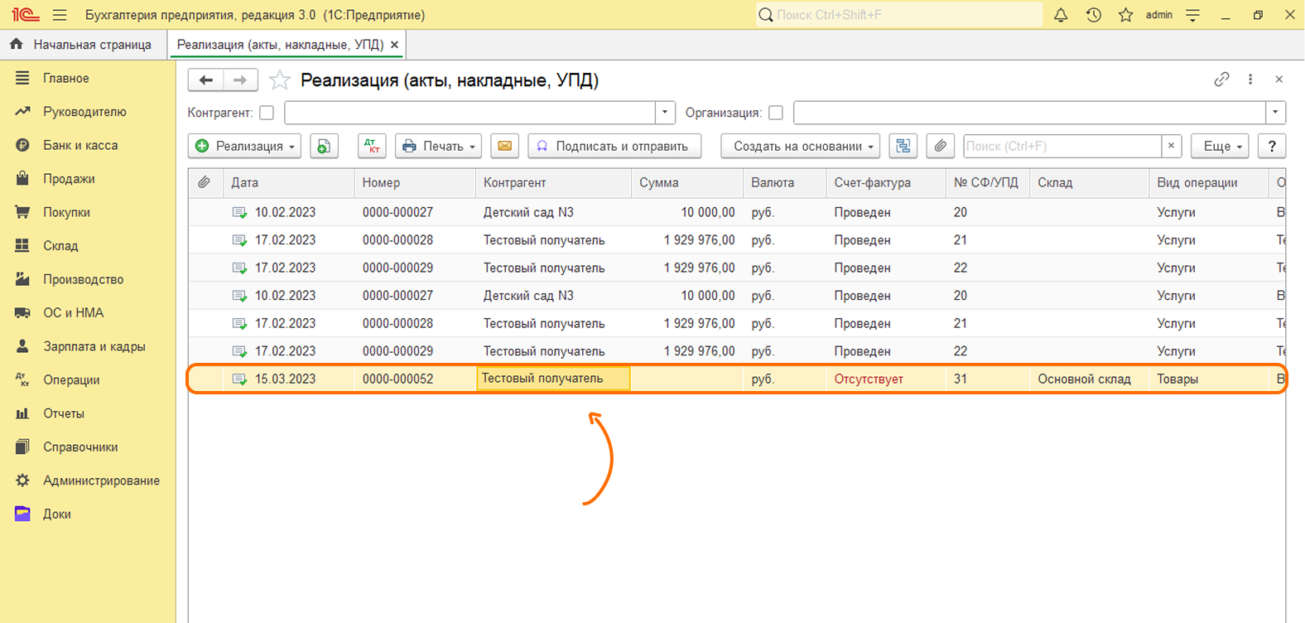Open the Печать dropdown menu
The width and height of the screenshot is (1305, 623).
coord(438,146)
